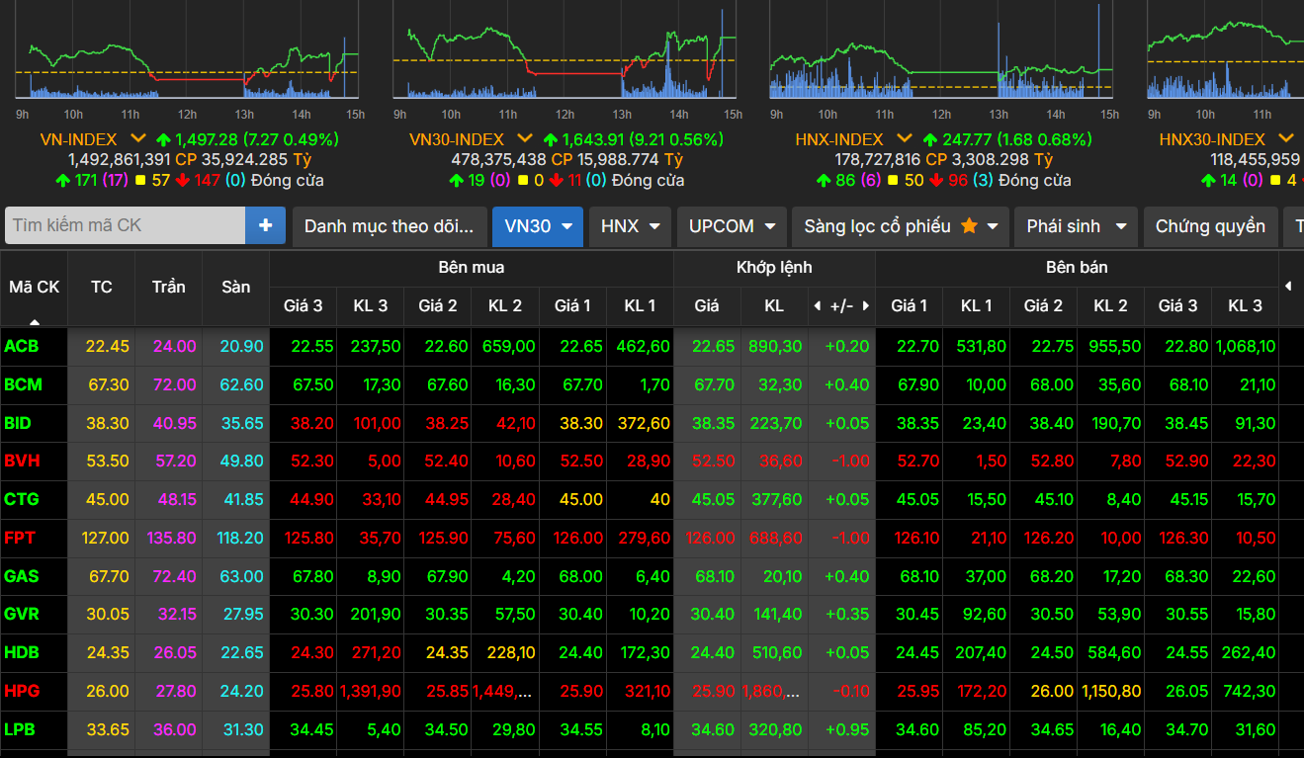1304x758 pixels.
Task: Click CTG reference price 45.00 in TC column
Action: point(108,499)
